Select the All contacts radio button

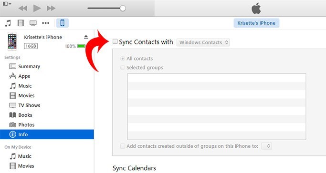pyautogui.click(x=123, y=59)
